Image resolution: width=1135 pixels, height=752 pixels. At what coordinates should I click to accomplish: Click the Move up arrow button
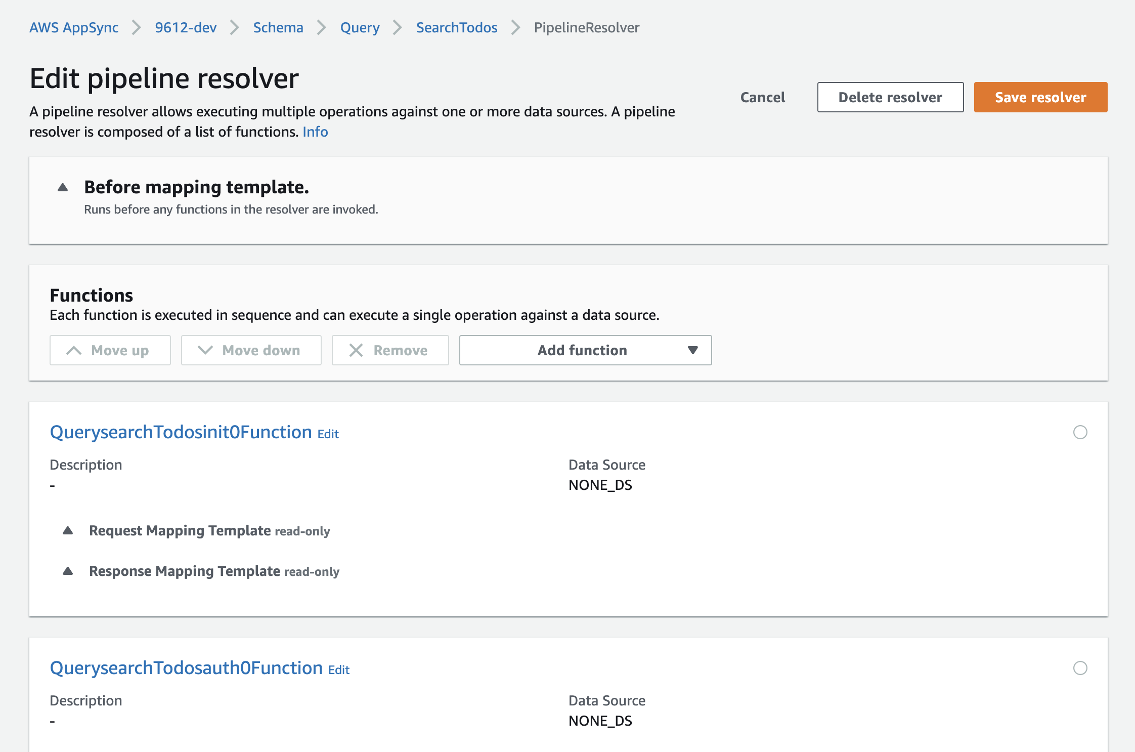(110, 350)
